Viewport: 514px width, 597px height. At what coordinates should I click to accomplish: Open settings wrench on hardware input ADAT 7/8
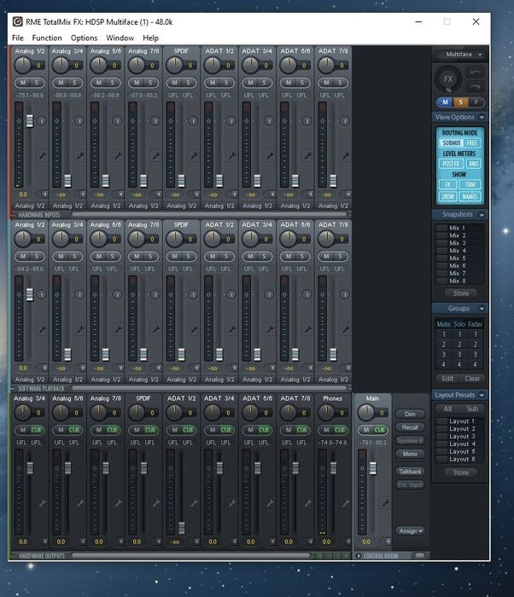346,155
